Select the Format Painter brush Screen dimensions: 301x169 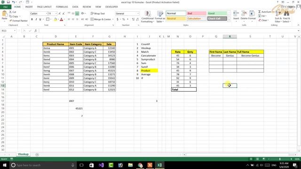coord(10,21)
